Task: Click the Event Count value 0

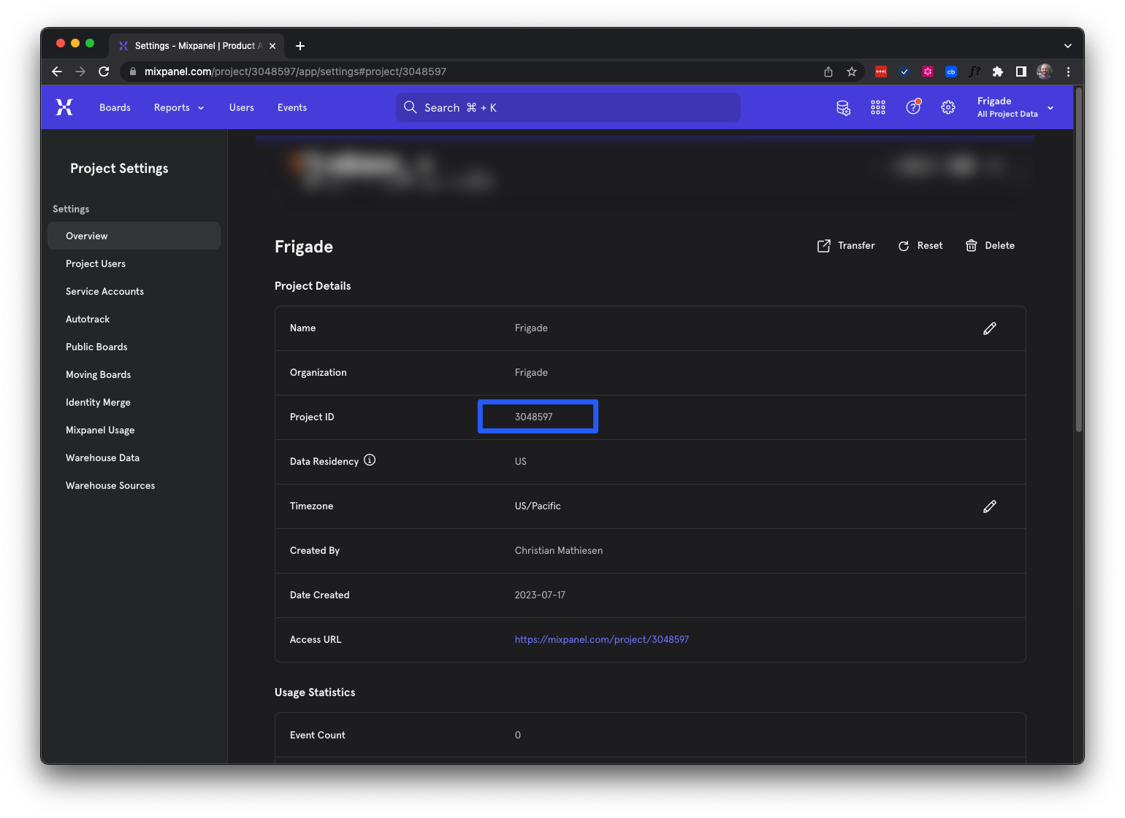Action: [x=518, y=736]
